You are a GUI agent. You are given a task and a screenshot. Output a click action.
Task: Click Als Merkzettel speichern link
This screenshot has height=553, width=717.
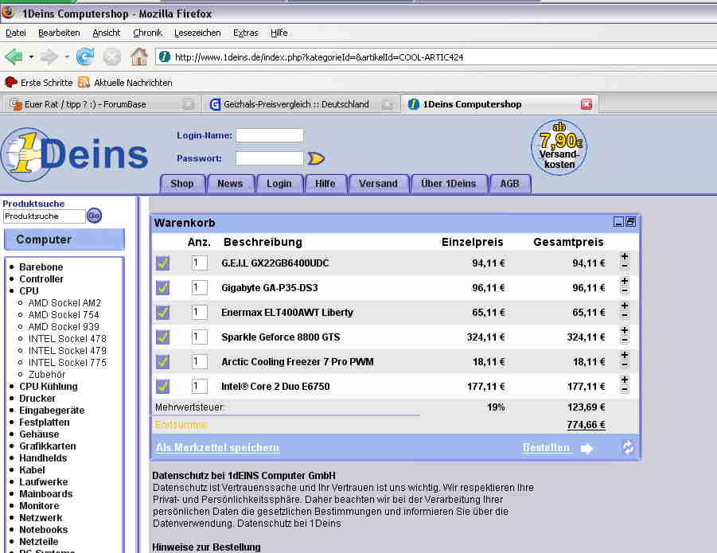click(218, 448)
